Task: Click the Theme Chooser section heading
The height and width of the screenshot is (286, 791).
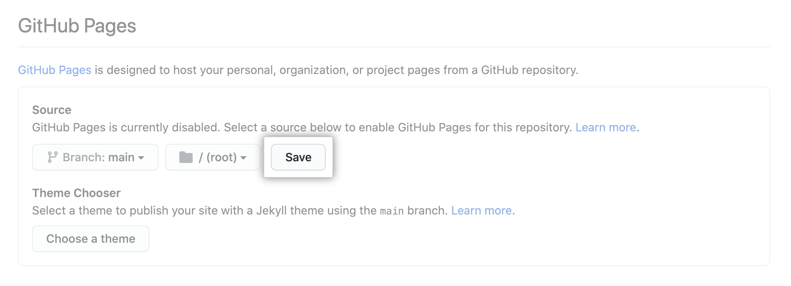Action: click(x=76, y=193)
